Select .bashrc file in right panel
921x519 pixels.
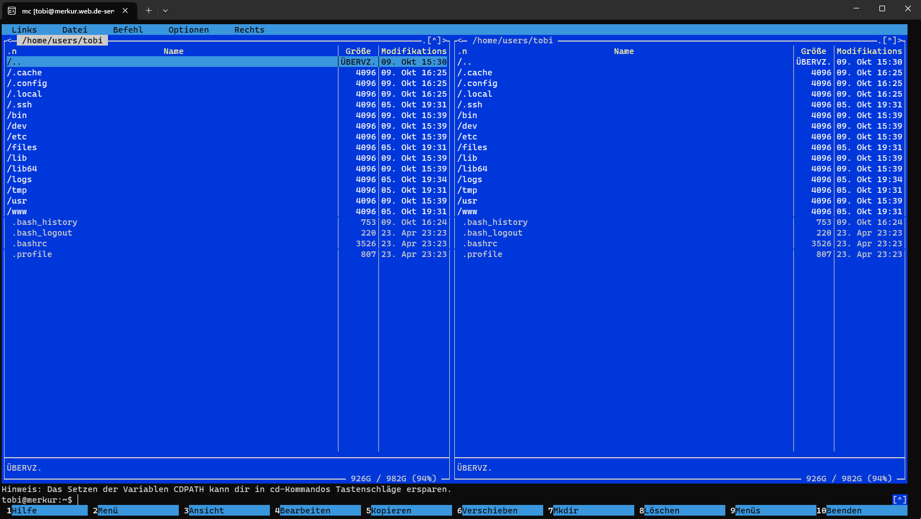pos(482,243)
